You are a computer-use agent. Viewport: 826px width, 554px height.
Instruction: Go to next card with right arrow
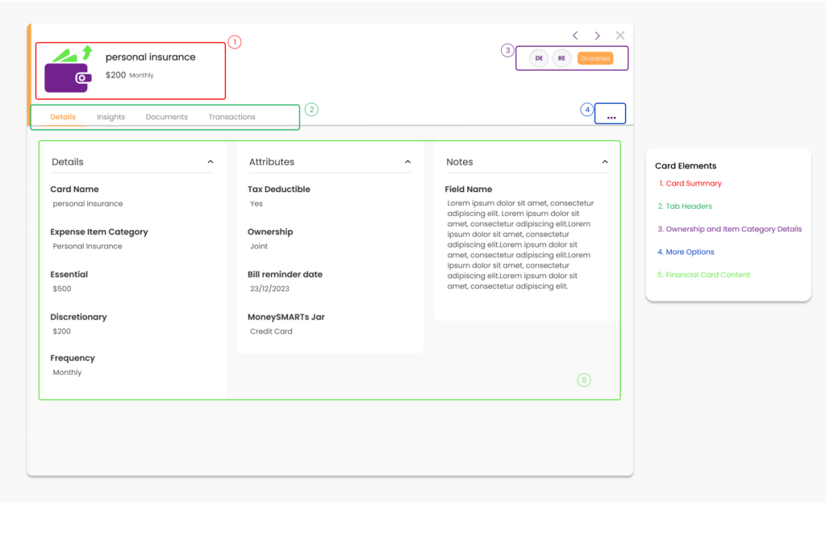[597, 35]
